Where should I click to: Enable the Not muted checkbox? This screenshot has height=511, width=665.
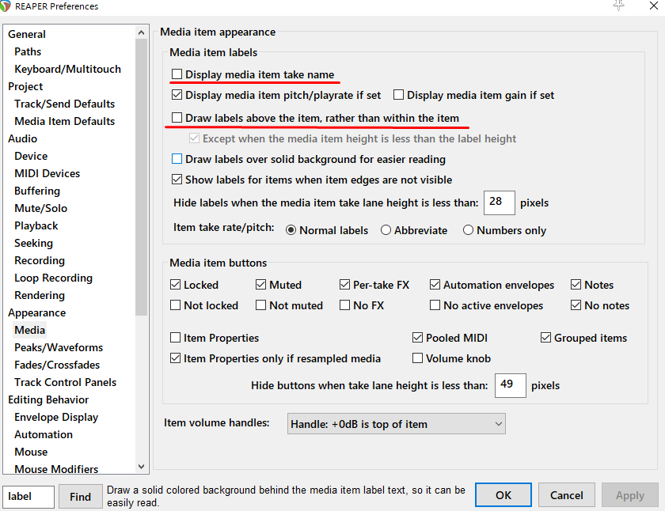[x=260, y=305]
